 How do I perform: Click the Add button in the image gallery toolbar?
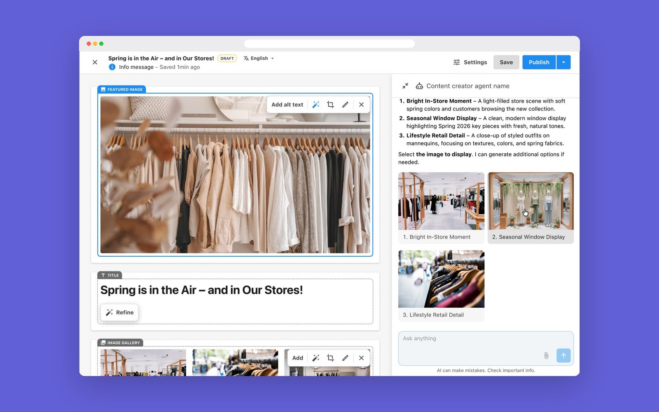click(x=297, y=358)
